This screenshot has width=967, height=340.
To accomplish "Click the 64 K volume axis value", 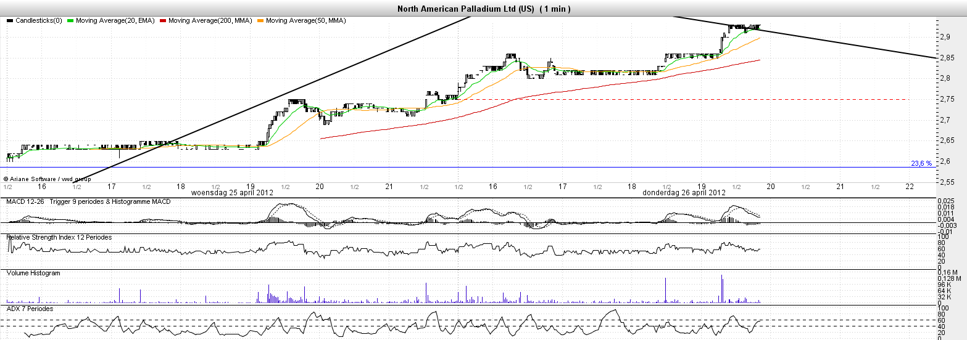I will click(945, 291).
